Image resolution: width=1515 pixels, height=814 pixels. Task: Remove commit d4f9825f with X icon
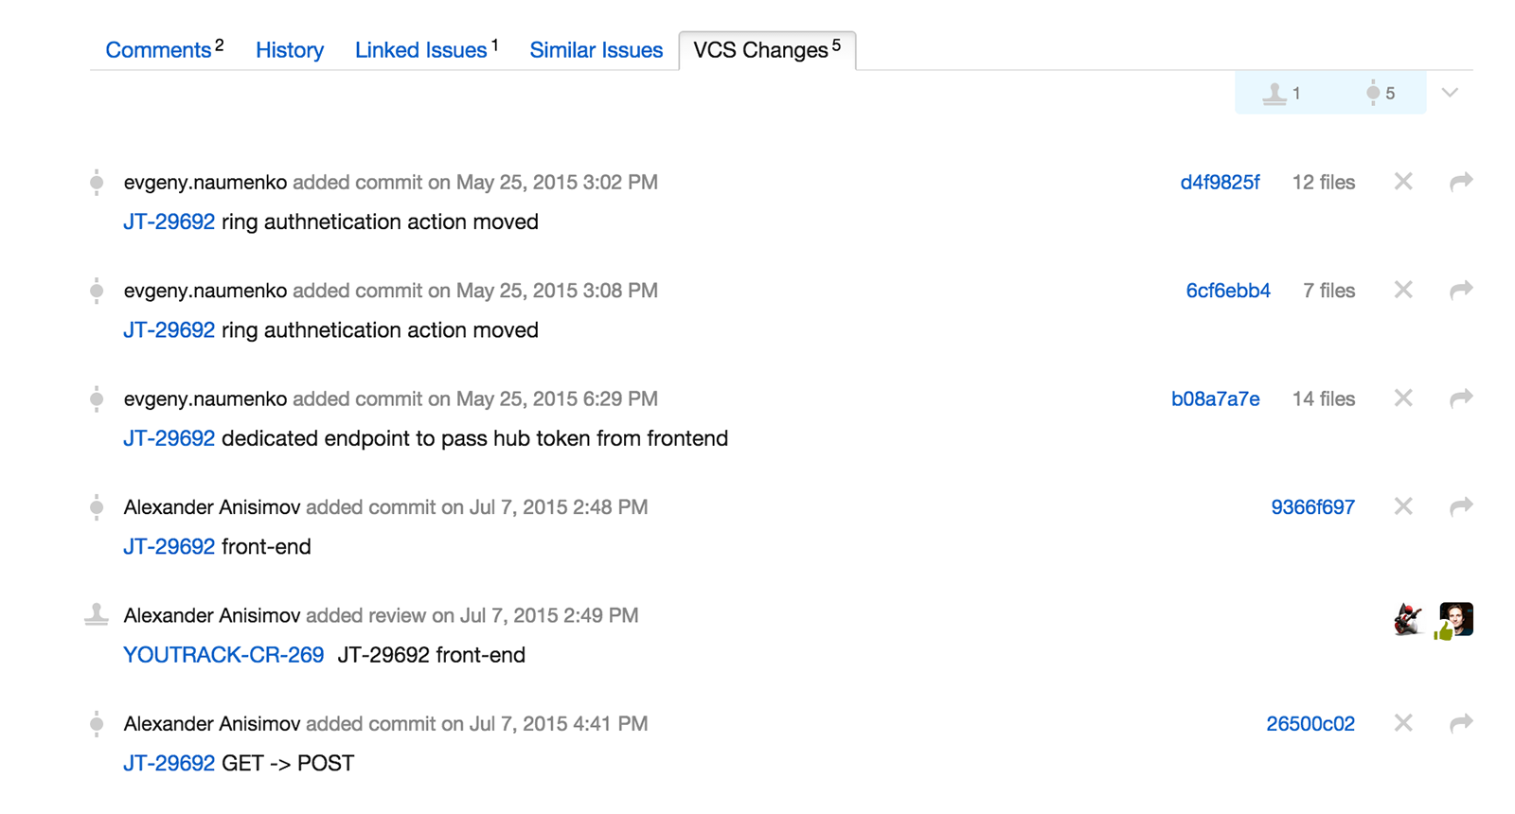pyautogui.click(x=1403, y=182)
